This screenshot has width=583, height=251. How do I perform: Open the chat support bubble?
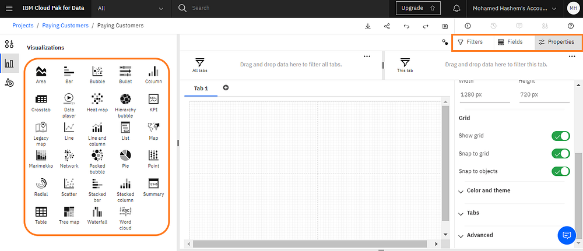point(567,235)
